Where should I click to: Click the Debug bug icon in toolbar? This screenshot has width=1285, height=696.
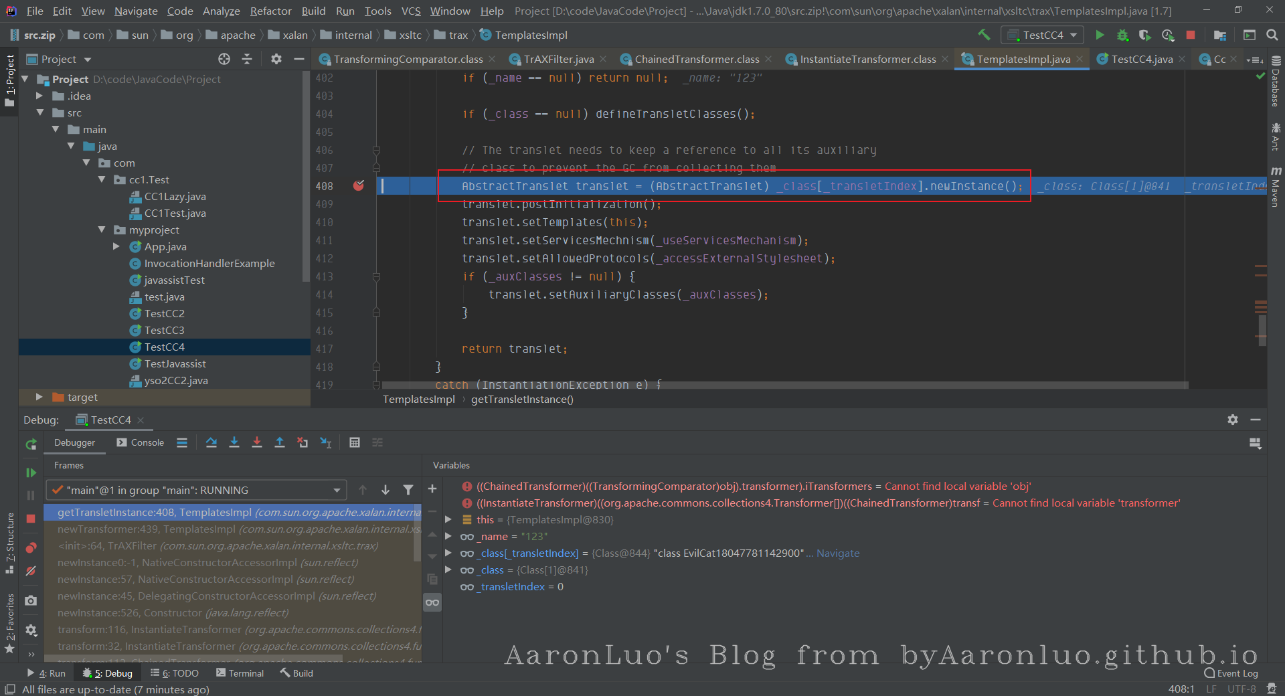(1122, 35)
